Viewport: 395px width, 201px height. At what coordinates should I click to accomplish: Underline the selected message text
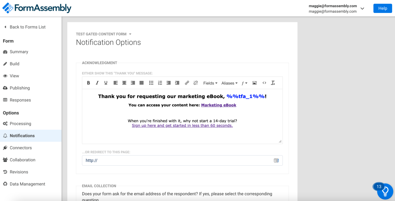106,83
